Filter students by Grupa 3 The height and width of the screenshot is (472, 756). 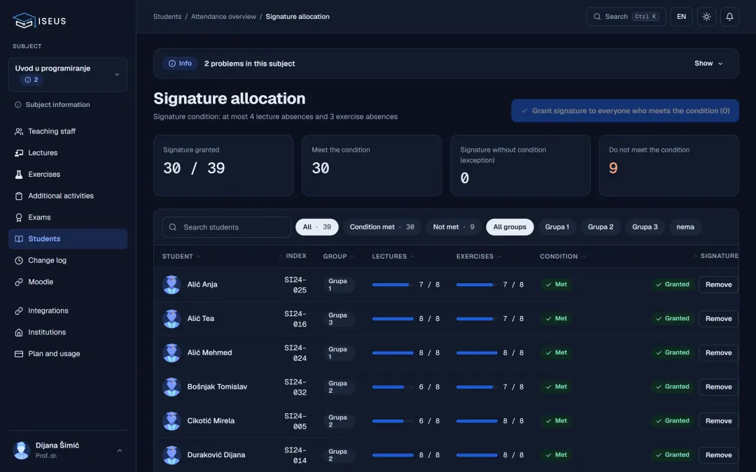645,227
